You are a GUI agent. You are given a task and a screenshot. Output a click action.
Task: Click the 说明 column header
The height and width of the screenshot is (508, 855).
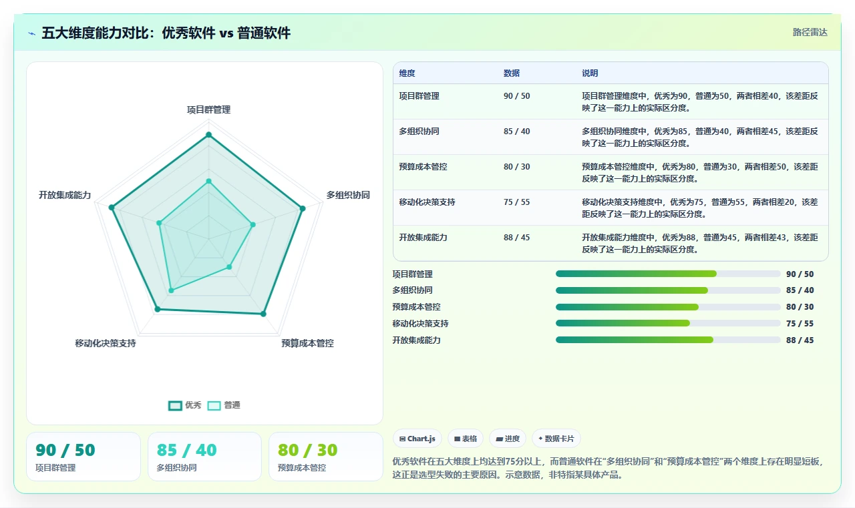pyautogui.click(x=590, y=73)
